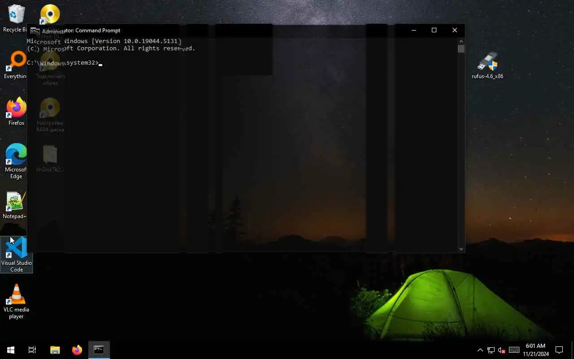This screenshot has height=359, width=574.
Task: Launch Firefox from the desktop shortcut
Action: pos(16,112)
